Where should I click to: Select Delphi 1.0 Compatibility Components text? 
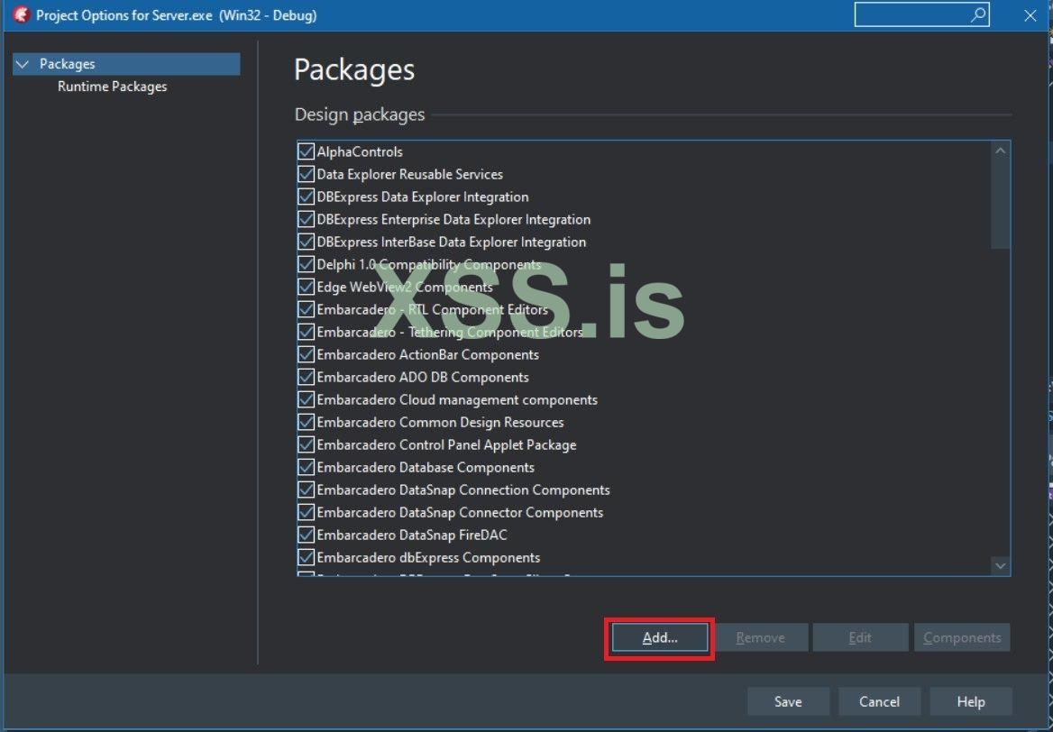[429, 264]
